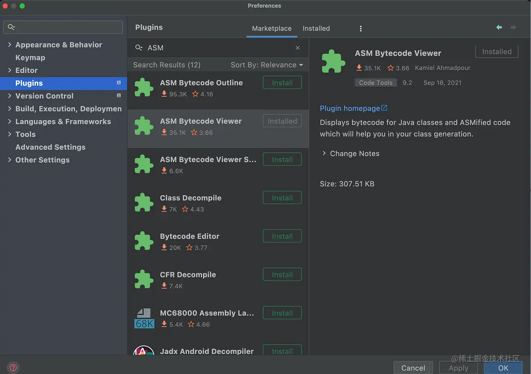Switch to the Installed tab
Viewport: 531px width, 374px height.
[x=316, y=29]
